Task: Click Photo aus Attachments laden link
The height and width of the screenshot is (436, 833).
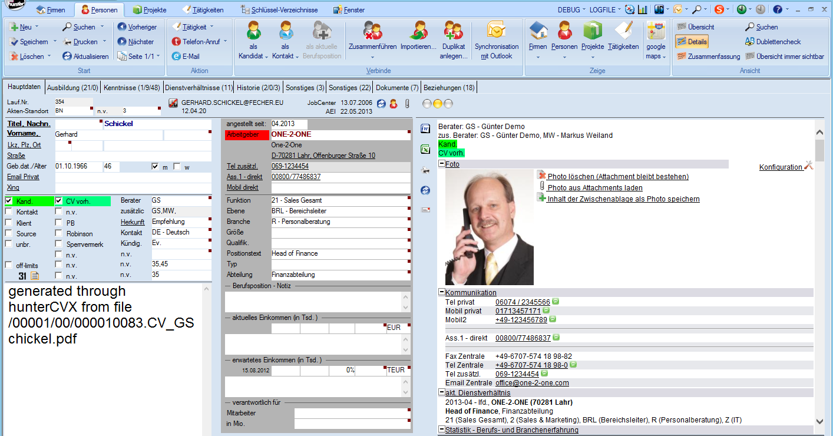Action: [594, 188]
